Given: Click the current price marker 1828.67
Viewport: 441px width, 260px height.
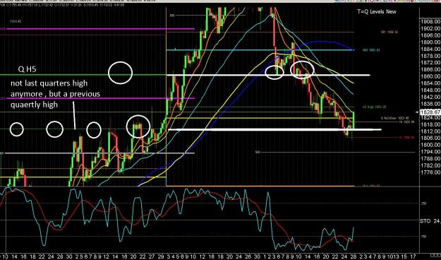Looking at the screenshot, I should pyautogui.click(x=430, y=112).
